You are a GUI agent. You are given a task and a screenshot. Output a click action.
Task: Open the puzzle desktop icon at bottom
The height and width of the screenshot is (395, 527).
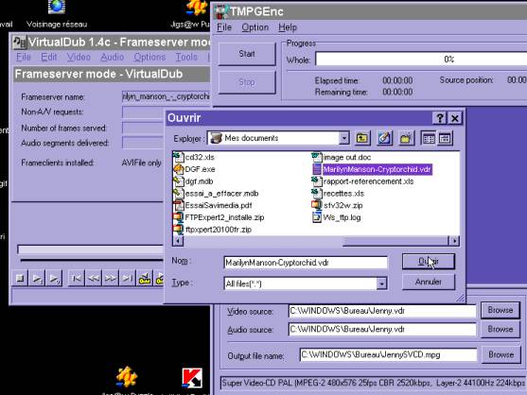(127, 377)
